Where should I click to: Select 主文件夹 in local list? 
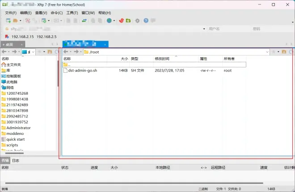point(11,65)
